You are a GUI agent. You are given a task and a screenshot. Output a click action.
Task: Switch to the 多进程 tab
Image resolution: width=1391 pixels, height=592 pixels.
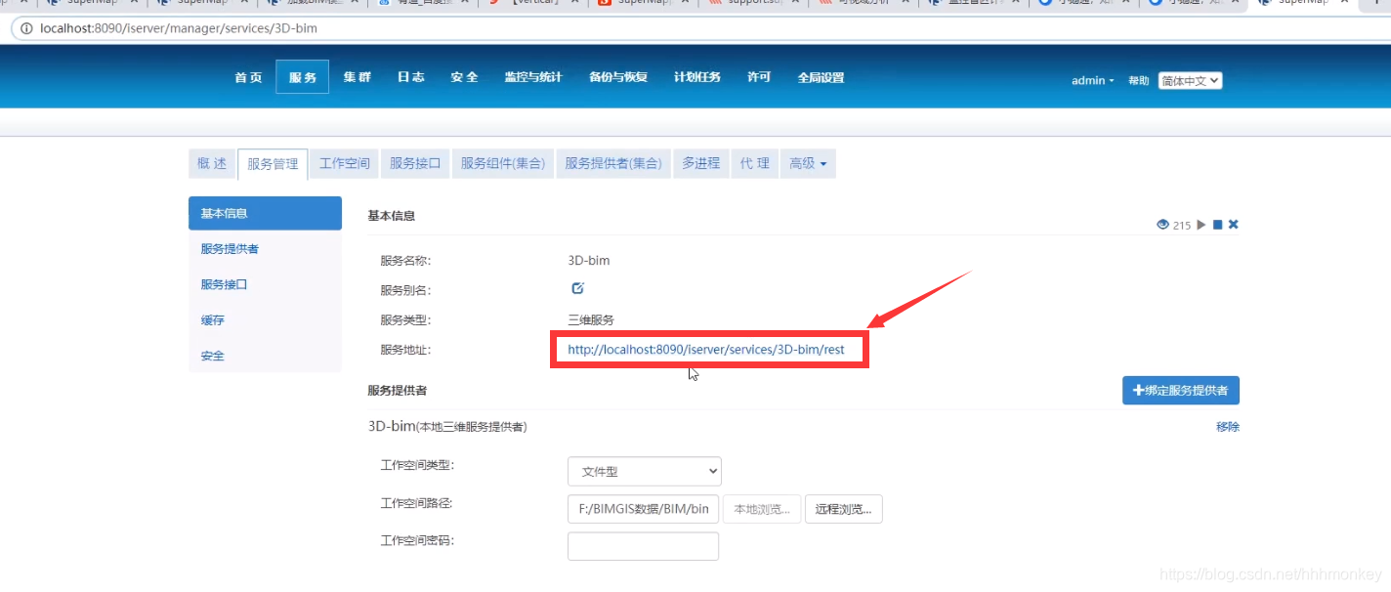[x=700, y=163]
